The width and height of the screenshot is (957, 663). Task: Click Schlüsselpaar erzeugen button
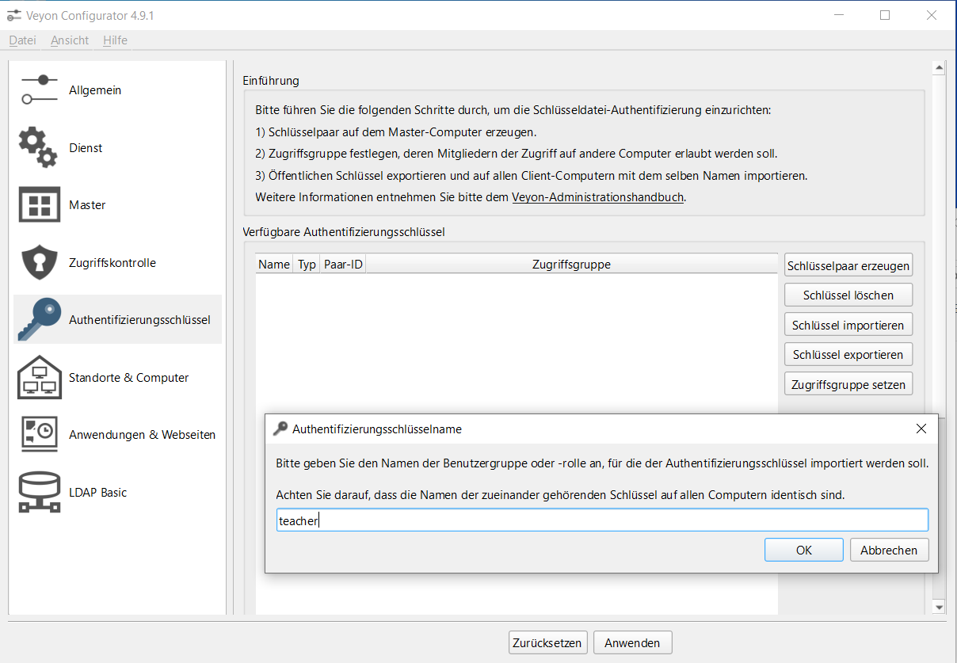pos(848,265)
